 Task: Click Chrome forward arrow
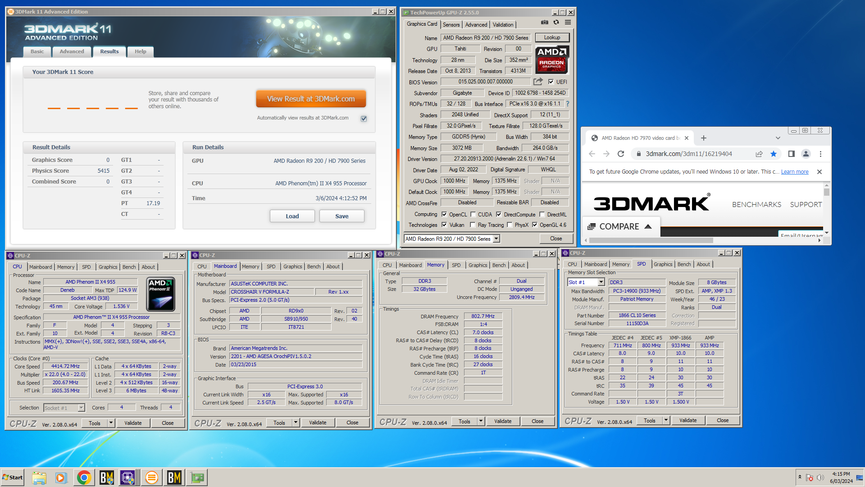coord(606,154)
